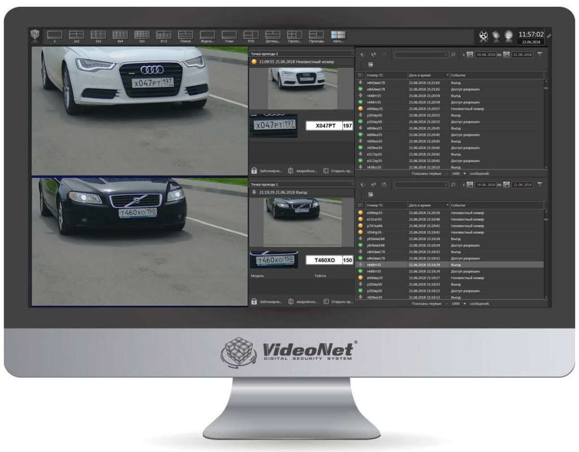Image resolution: width=579 pixels, height=452 pixels.
Task: Click Аварийное... button under Audi panel
Action: click(303, 171)
